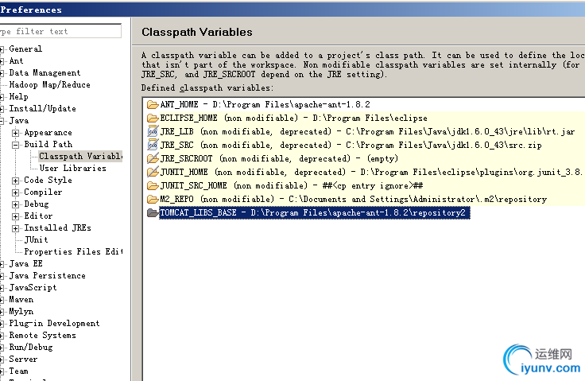Open Run/Debug preferences
Image resolution: width=585 pixels, height=381 pixels.
coord(31,348)
